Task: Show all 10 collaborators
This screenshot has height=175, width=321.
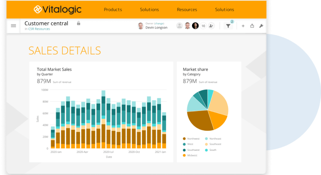Action: click(x=203, y=26)
